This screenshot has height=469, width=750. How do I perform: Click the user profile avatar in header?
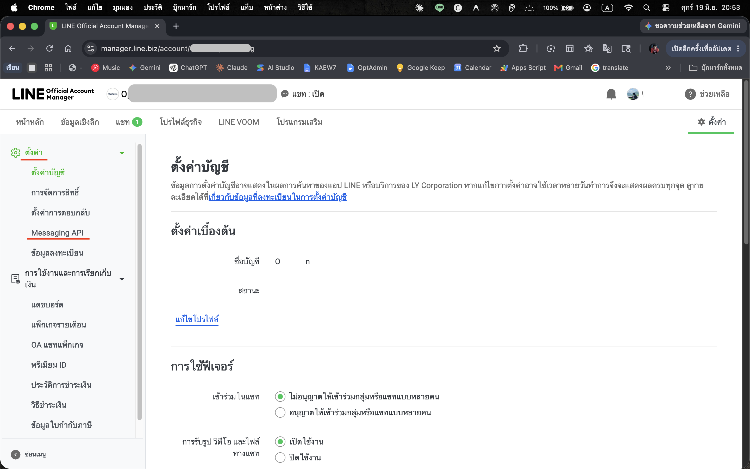coord(633,94)
